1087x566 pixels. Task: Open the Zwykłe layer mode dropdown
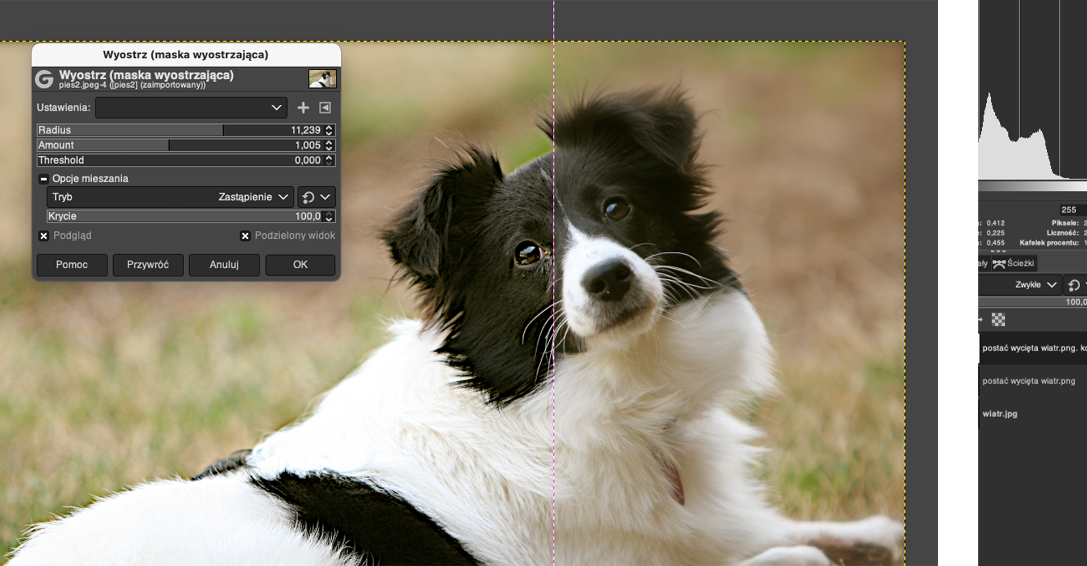pos(1019,285)
